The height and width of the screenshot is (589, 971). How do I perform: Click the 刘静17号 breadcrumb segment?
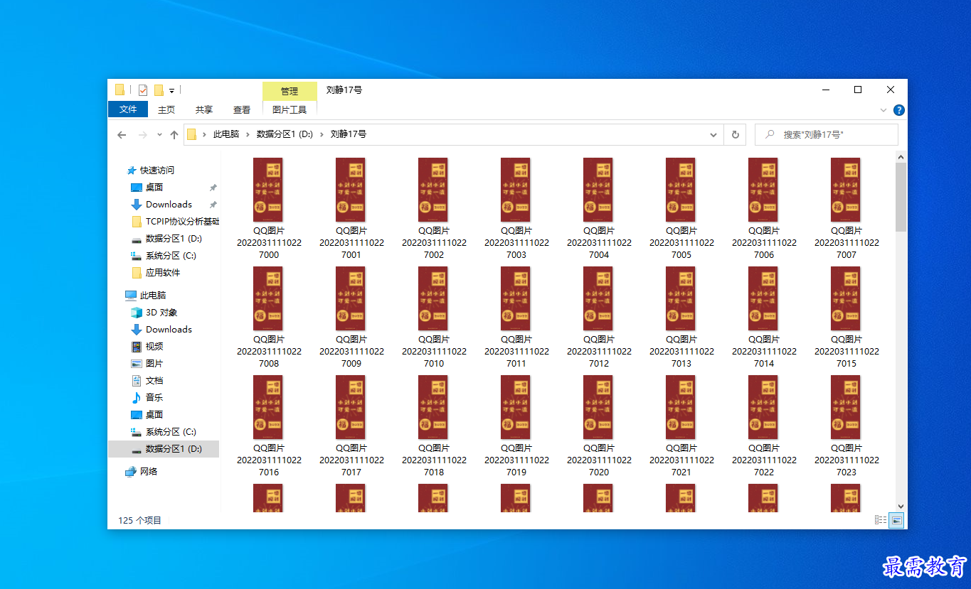tap(349, 134)
